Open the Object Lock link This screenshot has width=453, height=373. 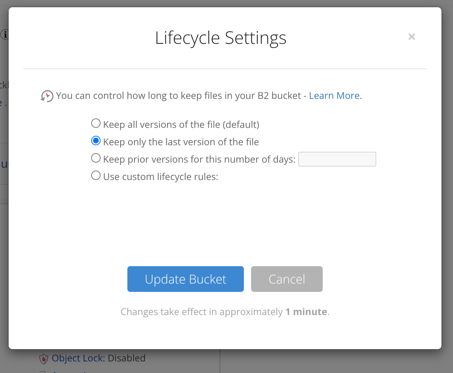coord(78,358)
